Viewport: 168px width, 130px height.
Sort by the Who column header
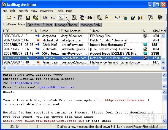tap(50, 31)
